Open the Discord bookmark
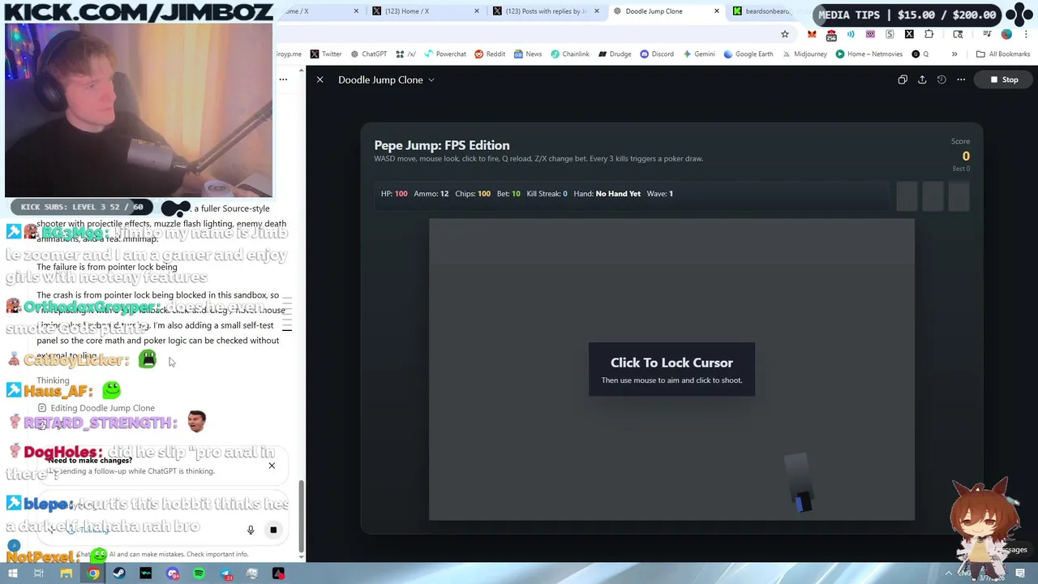The height and width of the screenshot is (584, 1038). [656, 54]
